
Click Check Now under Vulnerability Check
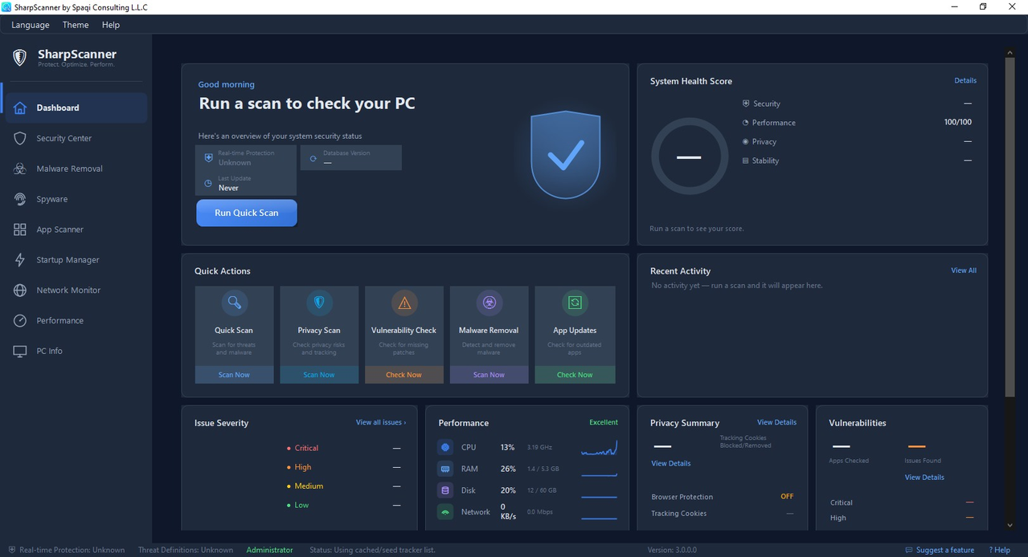click(x=404, y=375)
